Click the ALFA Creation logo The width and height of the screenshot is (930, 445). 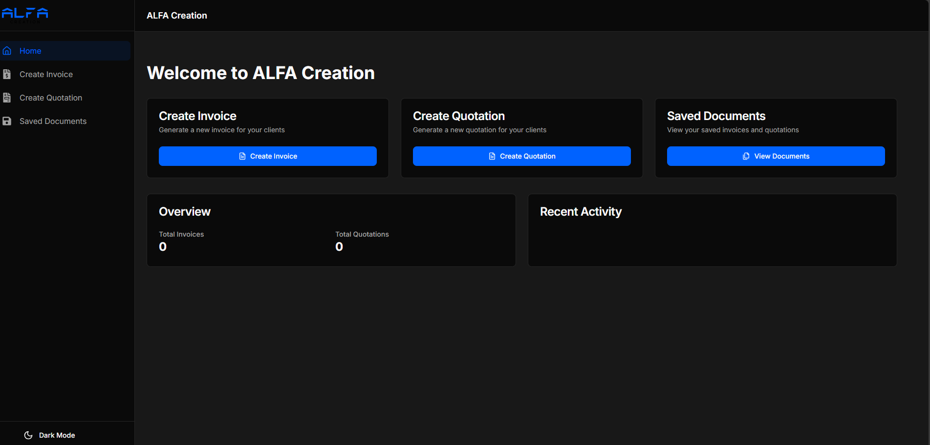25,15
